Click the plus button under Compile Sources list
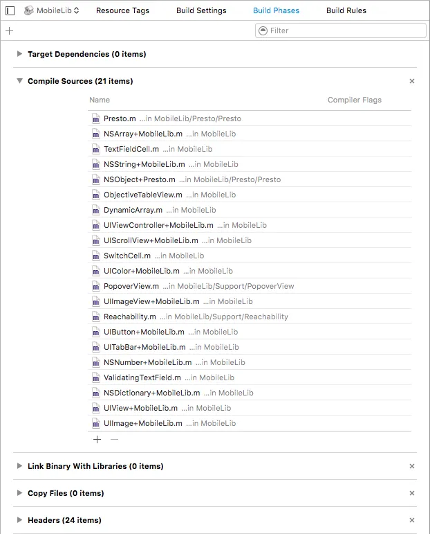This screenshot has width=430, height=534. point(97,439)
